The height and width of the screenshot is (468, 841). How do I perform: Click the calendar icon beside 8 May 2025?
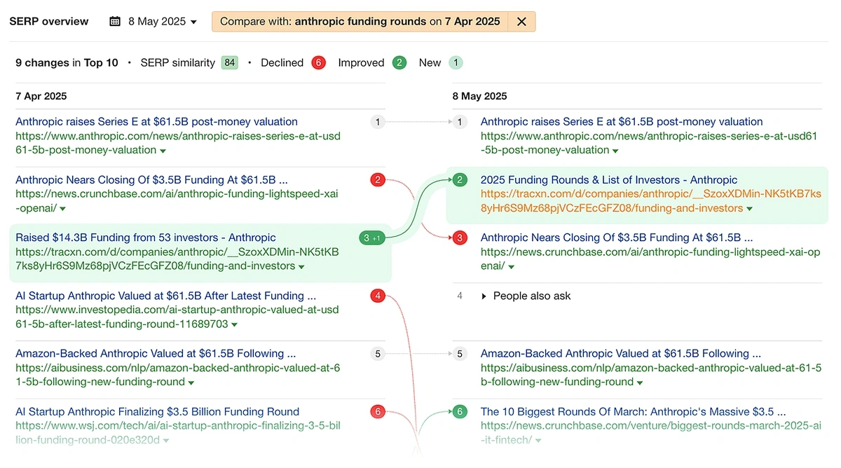point(115,21)
